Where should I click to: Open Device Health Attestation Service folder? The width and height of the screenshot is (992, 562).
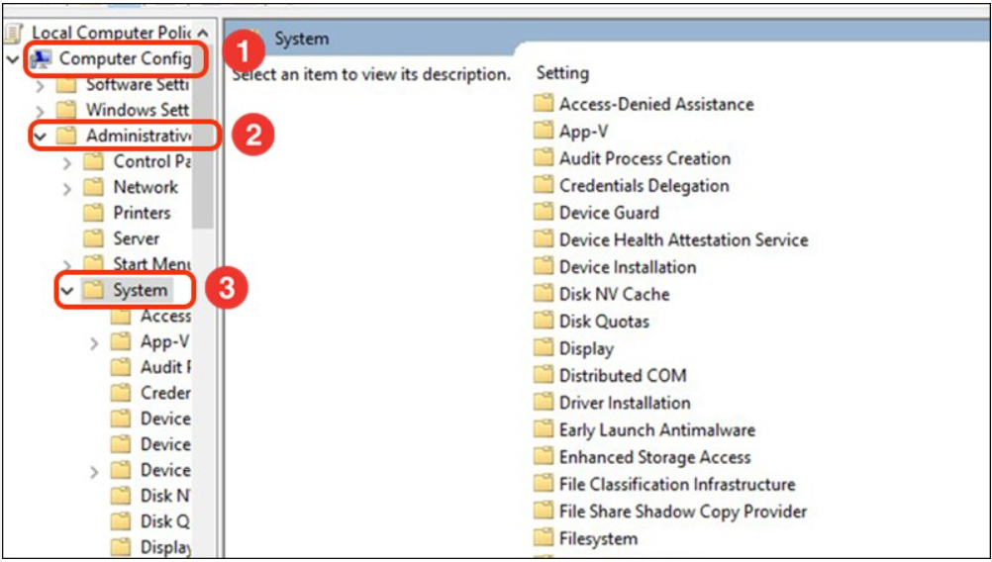pos(671,239)
